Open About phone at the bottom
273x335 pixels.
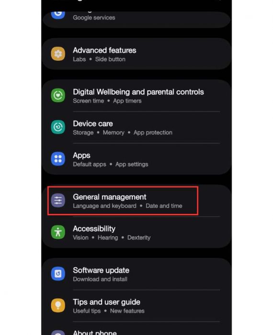point(136,329)
